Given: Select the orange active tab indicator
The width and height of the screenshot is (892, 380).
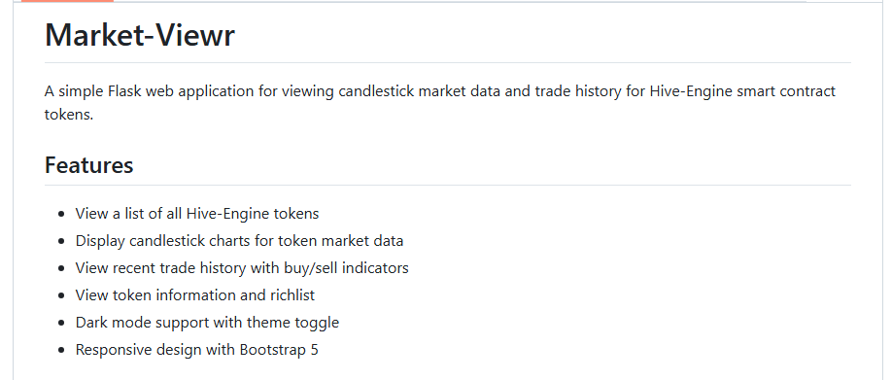Looking at the screenshot, I should (67, 1).
